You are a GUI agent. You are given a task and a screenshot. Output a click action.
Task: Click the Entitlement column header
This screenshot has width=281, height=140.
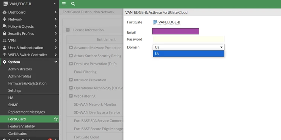click(106, 39)
